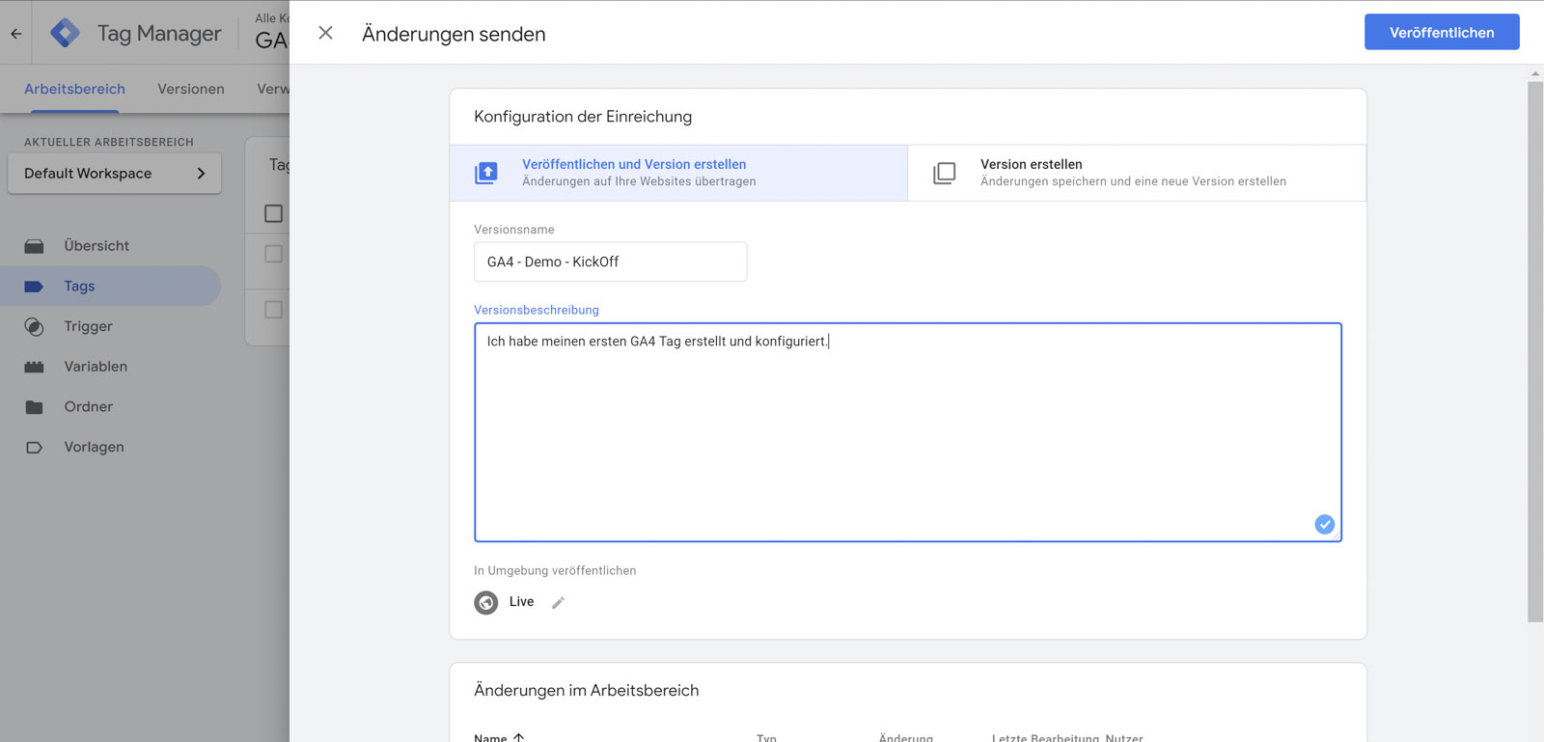Focus the Versionsbeschreibung text area

coord(907,432)
